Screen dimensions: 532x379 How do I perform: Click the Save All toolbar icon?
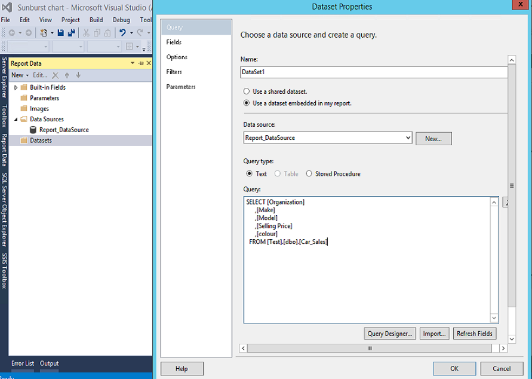pos(71,33)
